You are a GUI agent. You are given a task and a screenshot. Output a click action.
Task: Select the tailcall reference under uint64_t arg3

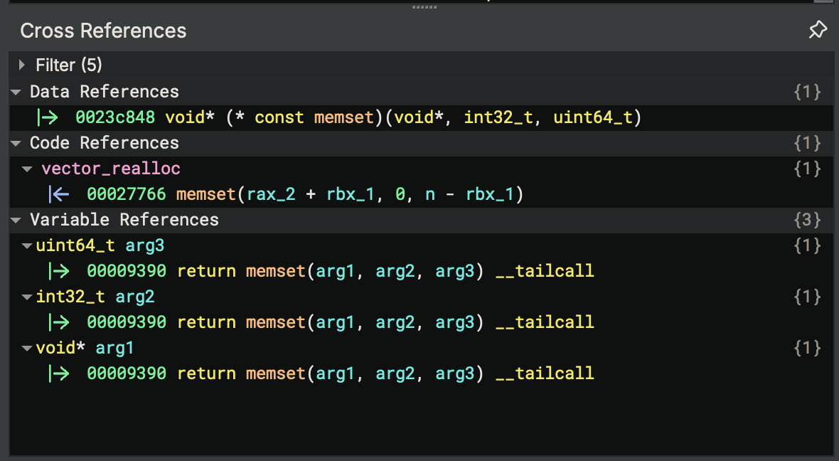[421, 271]
